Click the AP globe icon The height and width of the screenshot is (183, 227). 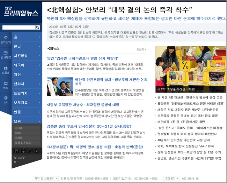point(6,100)
